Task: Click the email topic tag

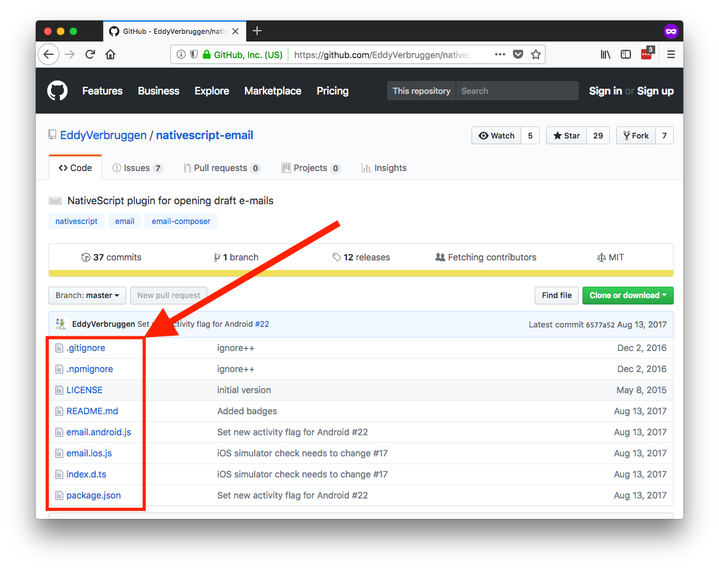Action: (125, 221)
